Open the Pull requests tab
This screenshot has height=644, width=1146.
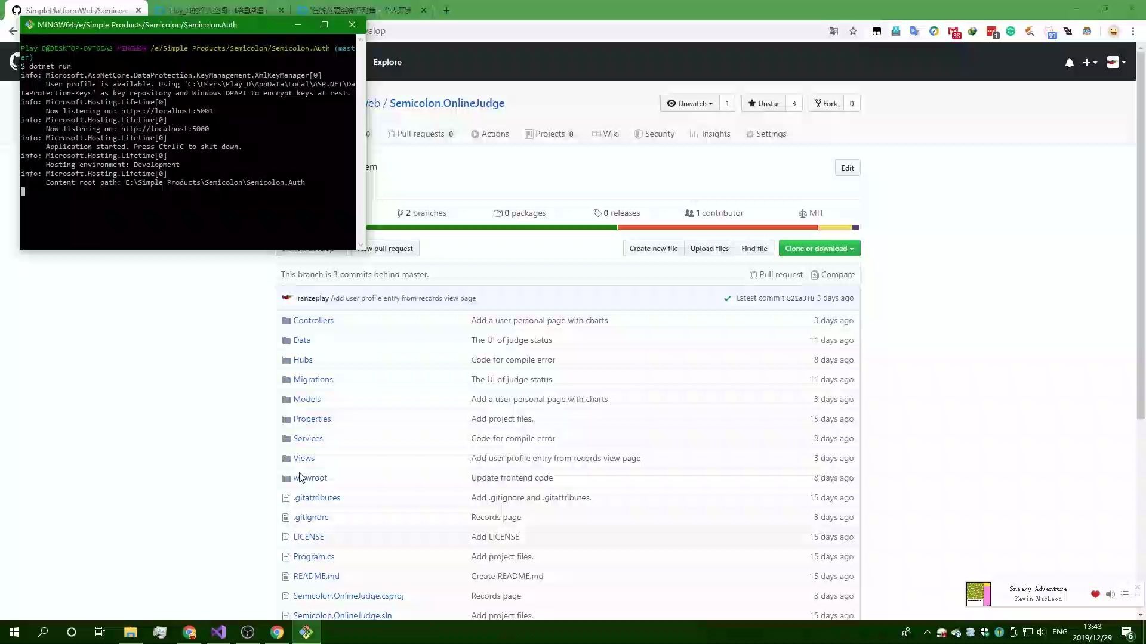pos(420,134)
